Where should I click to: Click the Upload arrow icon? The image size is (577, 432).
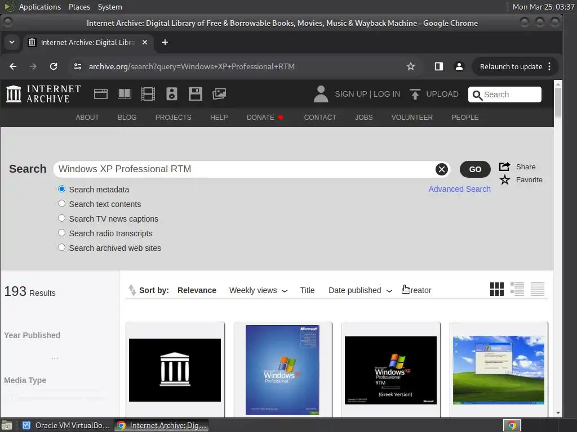click(x=415, y=94)
